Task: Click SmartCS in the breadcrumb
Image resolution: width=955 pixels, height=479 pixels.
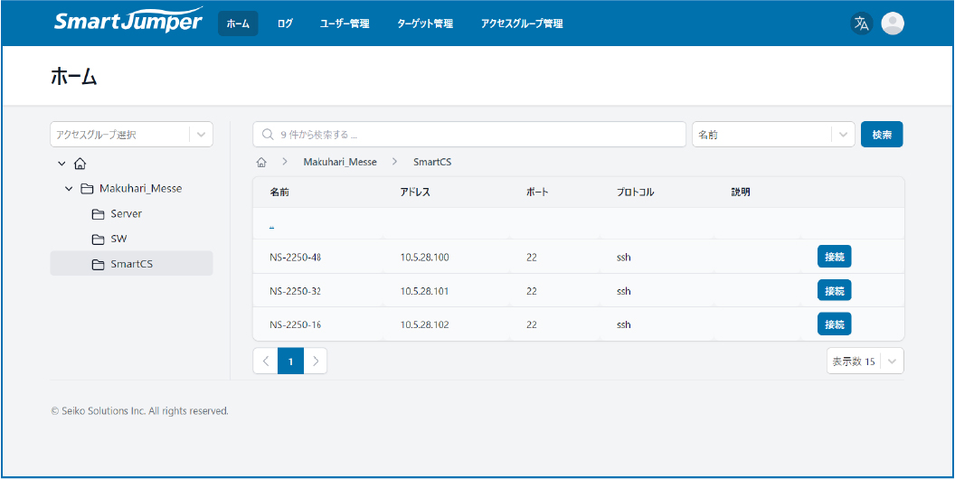Action: click(431, 163)
